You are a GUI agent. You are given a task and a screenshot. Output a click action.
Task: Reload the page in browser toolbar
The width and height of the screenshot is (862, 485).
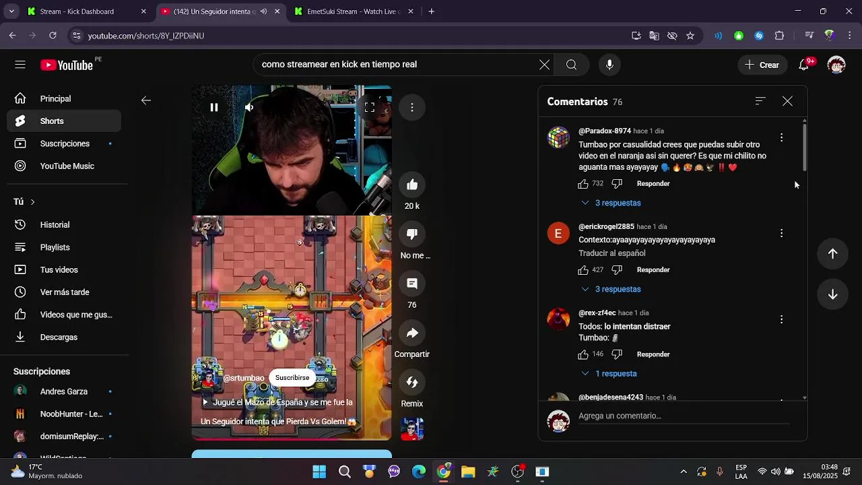click(53, 36)
